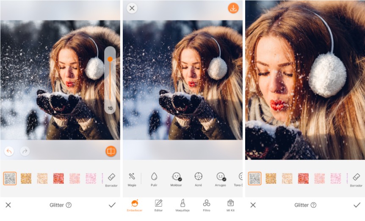Image resolution: width=365 pixels, height=221 pixels.
Task: Open the partly visible Tono tool
Action: (238, 180)
